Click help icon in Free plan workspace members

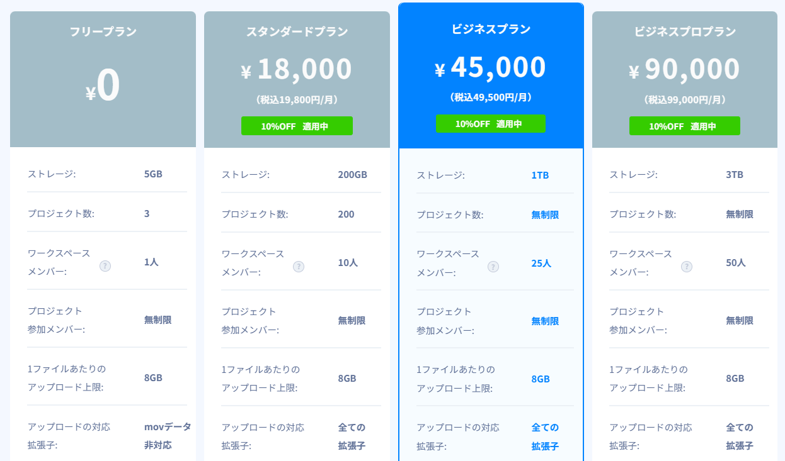[x=105, y=266]
